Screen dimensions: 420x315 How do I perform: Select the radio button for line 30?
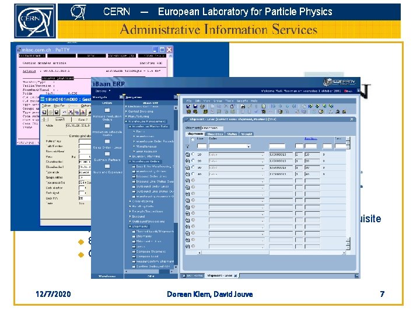[x=193, y=167]
